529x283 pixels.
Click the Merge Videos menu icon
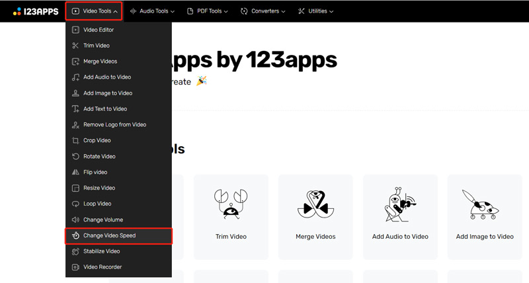point(75,61)
